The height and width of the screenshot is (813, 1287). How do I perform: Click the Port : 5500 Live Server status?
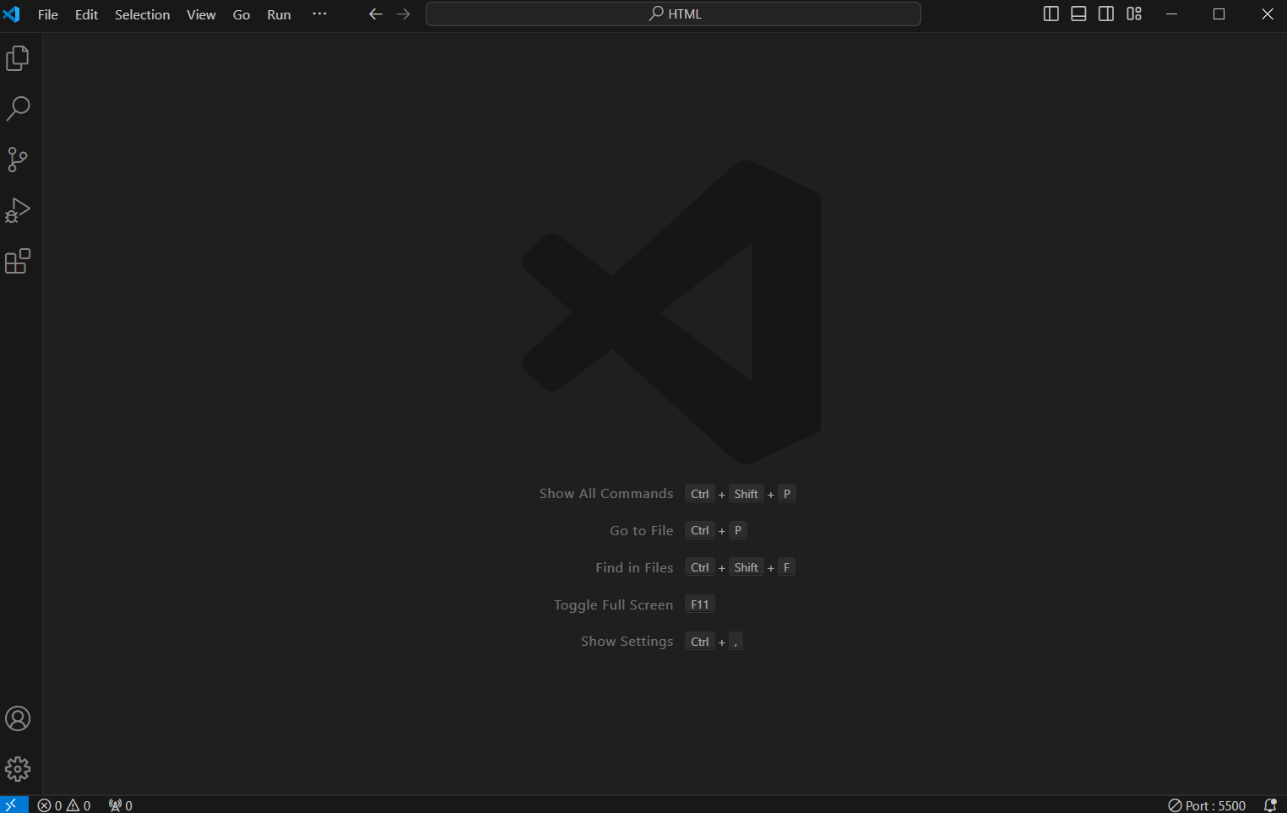(1207, 805)
